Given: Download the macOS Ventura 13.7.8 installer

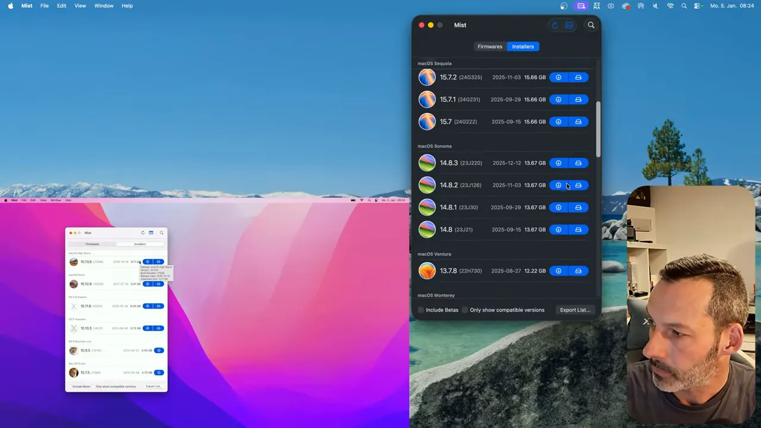Looking at the screenshot, I should click(x=558, y=270).
